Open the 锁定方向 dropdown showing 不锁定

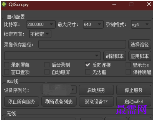pyautogui.click(x=40, y=34)
